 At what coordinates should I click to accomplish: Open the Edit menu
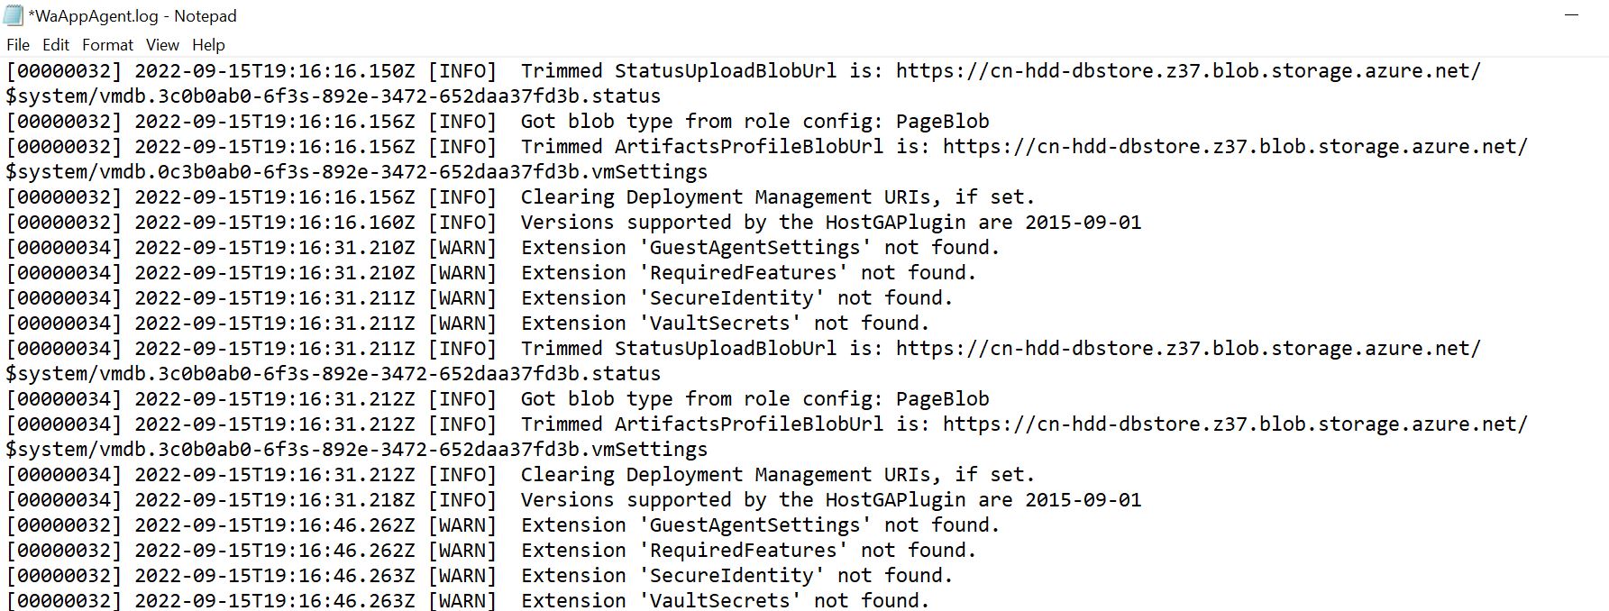tap(56, 44)
